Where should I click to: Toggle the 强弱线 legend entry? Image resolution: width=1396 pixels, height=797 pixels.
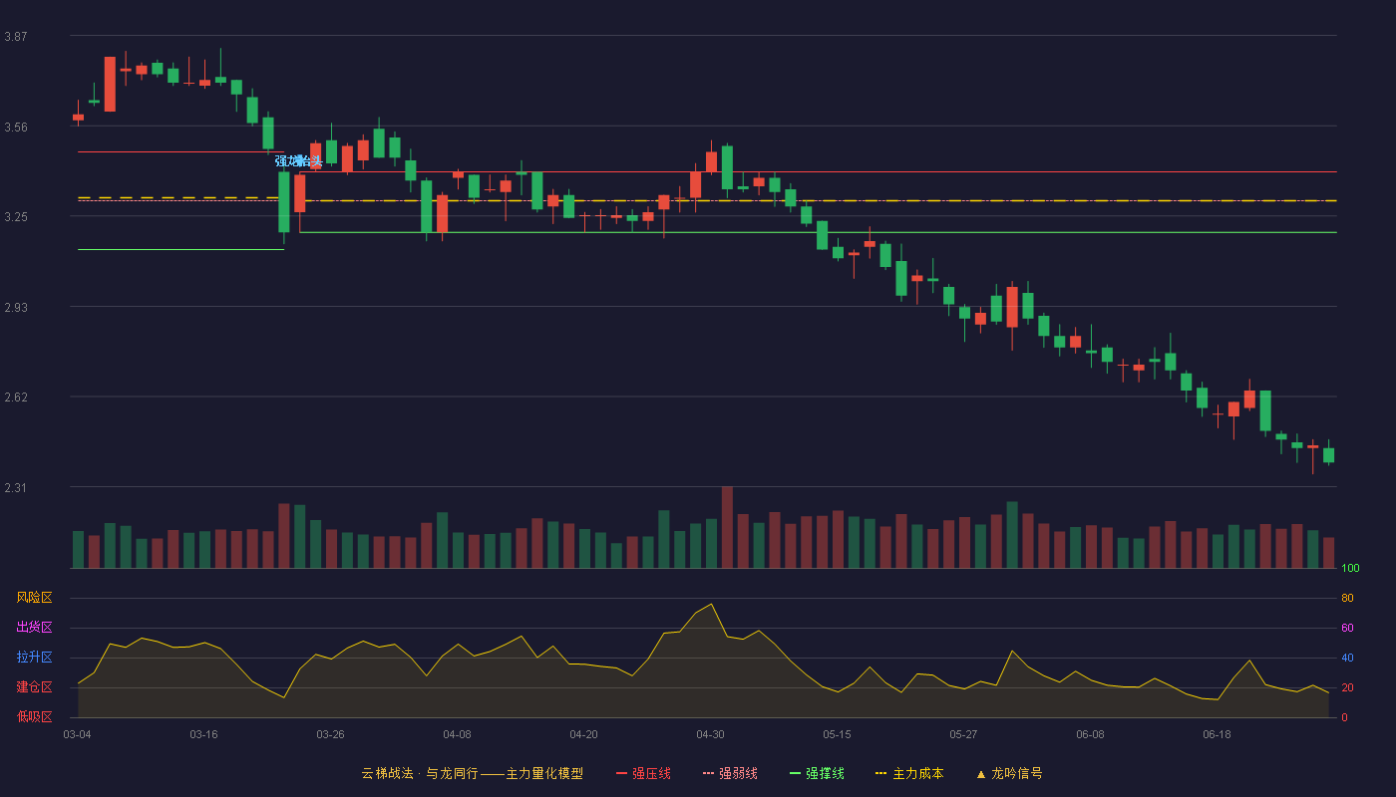click(730, 773)
